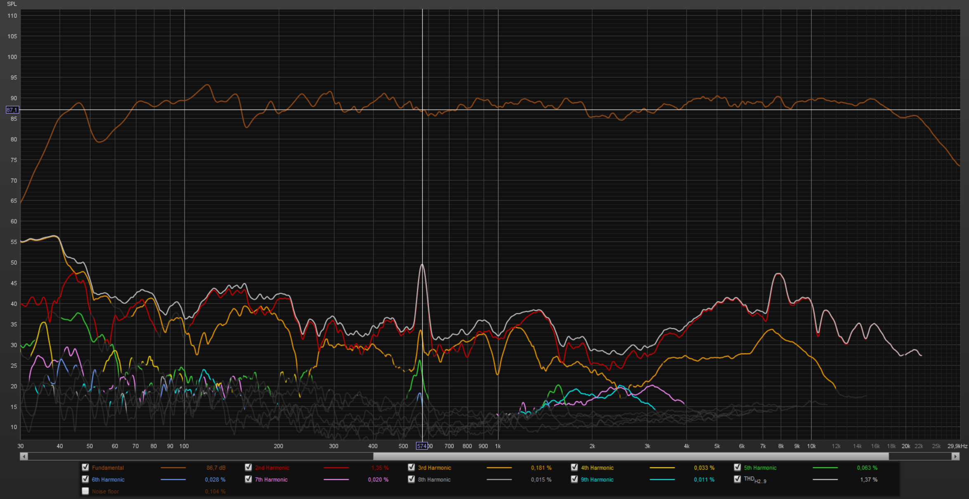The width and height of the screenshot is (969, 499).
Task: Click the scrollbar right arrow
Action: tap(955, 457)
